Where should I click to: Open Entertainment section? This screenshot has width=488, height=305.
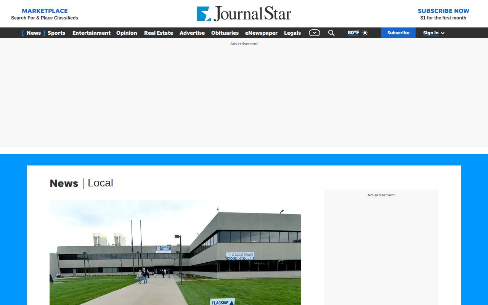(x=91, y=33)
